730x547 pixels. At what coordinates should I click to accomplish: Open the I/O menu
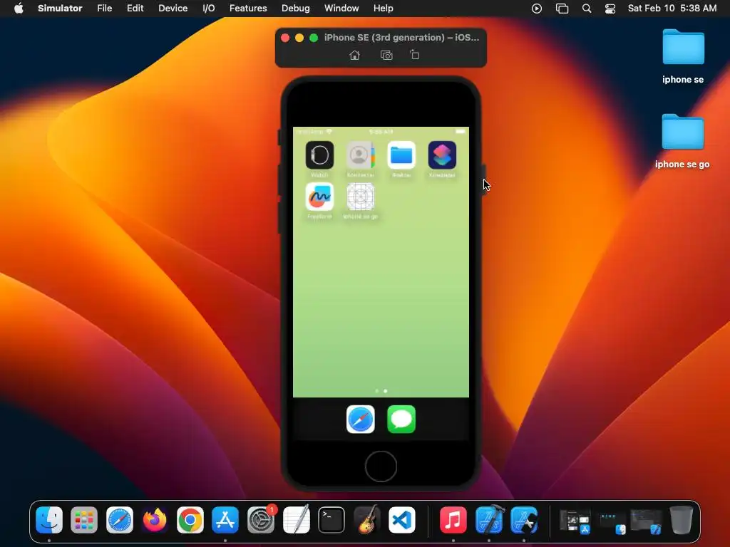pos(209,9)
